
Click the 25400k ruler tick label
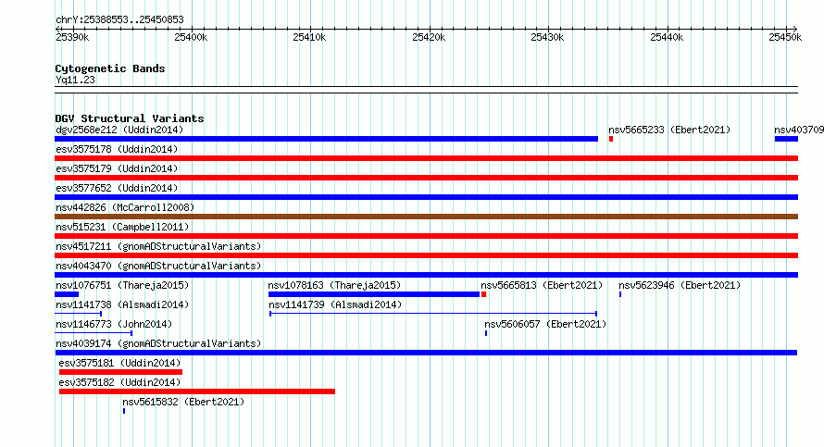coord(191,37)
